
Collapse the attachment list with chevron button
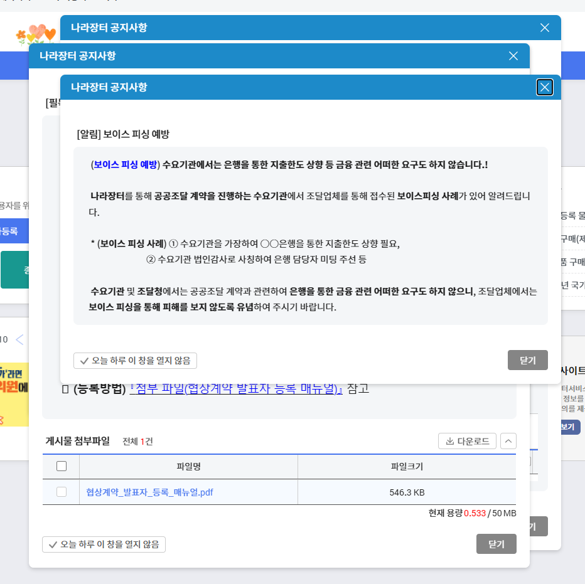coord(508,441)
